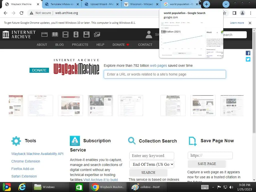Open the Firefox Add-on link
Screen dimensions: 256x192
(23, 169)
